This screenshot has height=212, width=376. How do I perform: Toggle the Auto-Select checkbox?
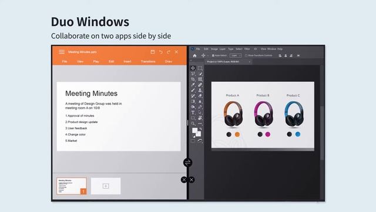[213, 55]
